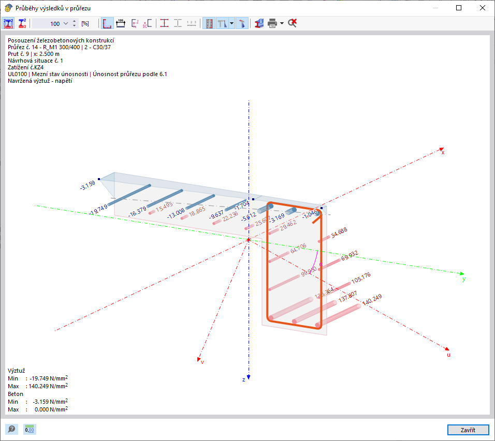The image size is (495, 441).
Task: Click the grey I-section icon
Action: pos(178,23)
